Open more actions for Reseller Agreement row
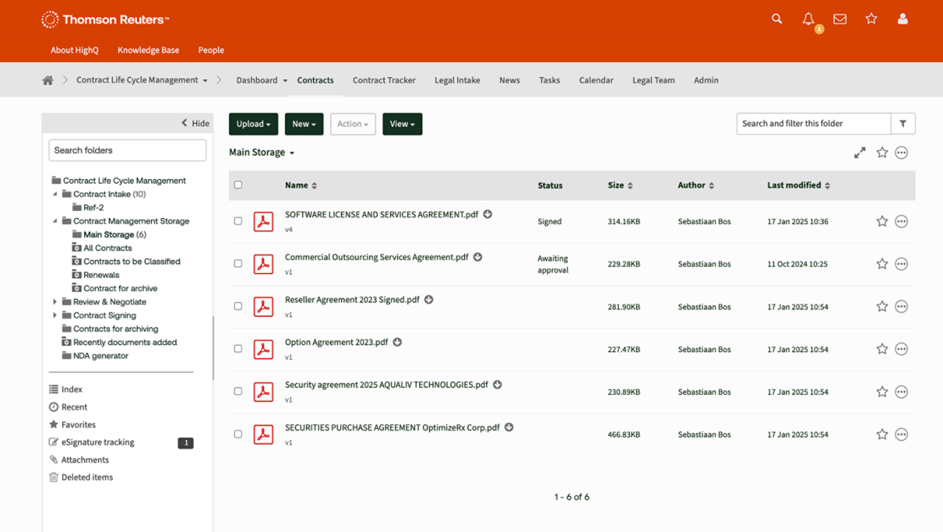Screen dimensions: 943x532 (901, 307)
